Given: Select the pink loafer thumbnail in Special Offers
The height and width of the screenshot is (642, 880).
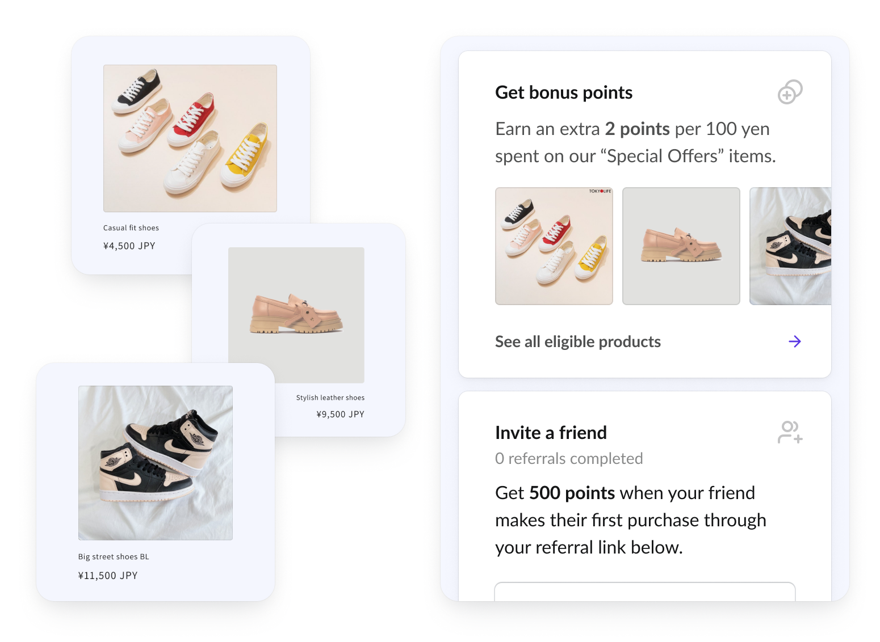Looking at the screenshot, I should pos(681,246).
